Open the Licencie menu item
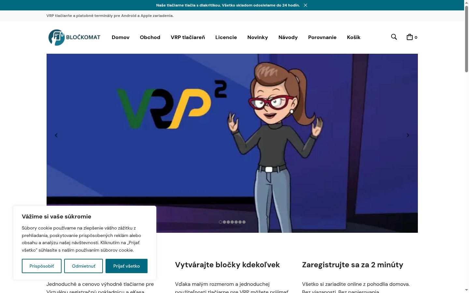The image size is (469, 293). pyautogui.click(x=226, y=37)
